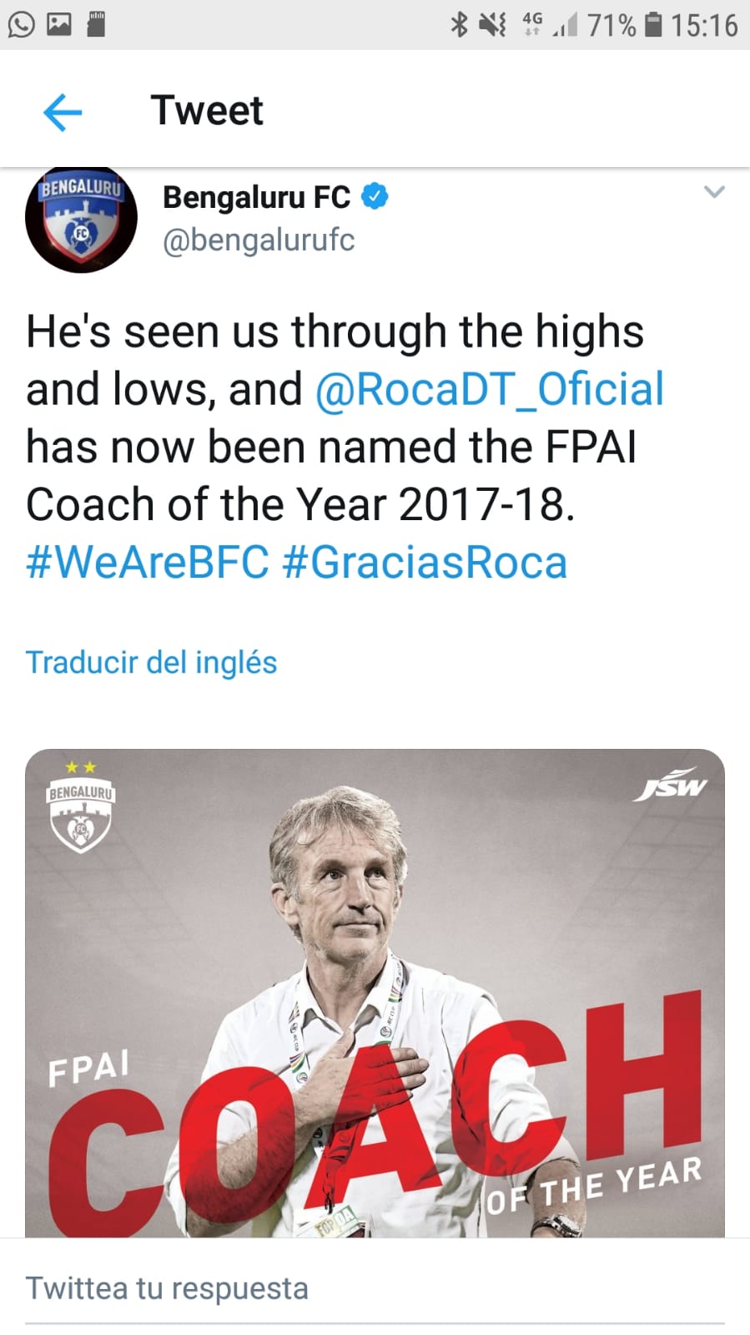The width and height of the screenshot is (750, 1335).
Task: Open the @RocaDT_Oficial mention
Action: pyautogui.click(x=490, y=389)
